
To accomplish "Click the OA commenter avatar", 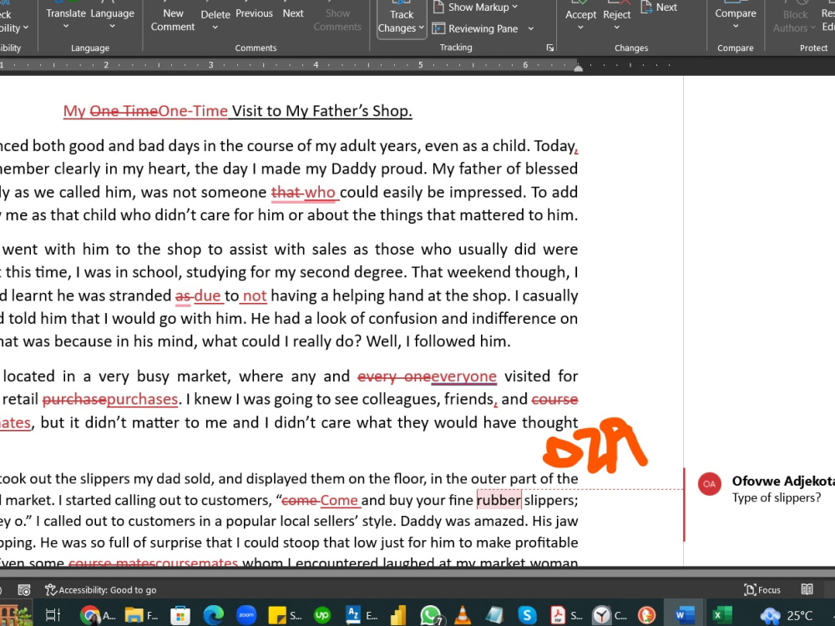I will (709, 484).
